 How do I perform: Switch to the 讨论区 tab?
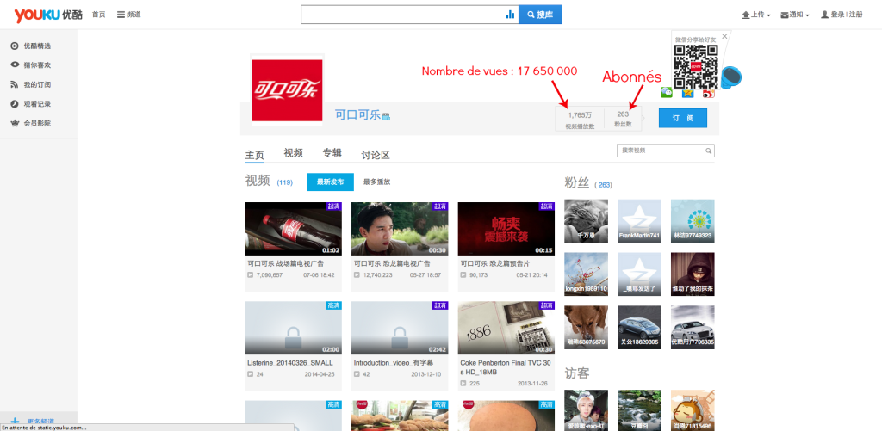(376, 155)
